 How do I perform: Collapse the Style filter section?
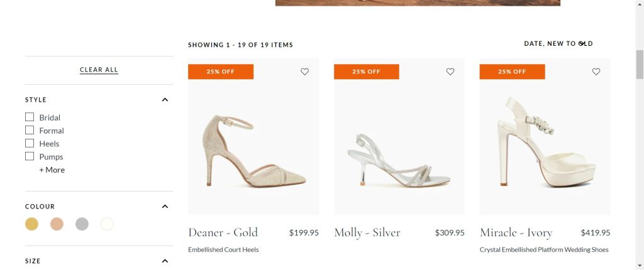(x=165, y=100)
